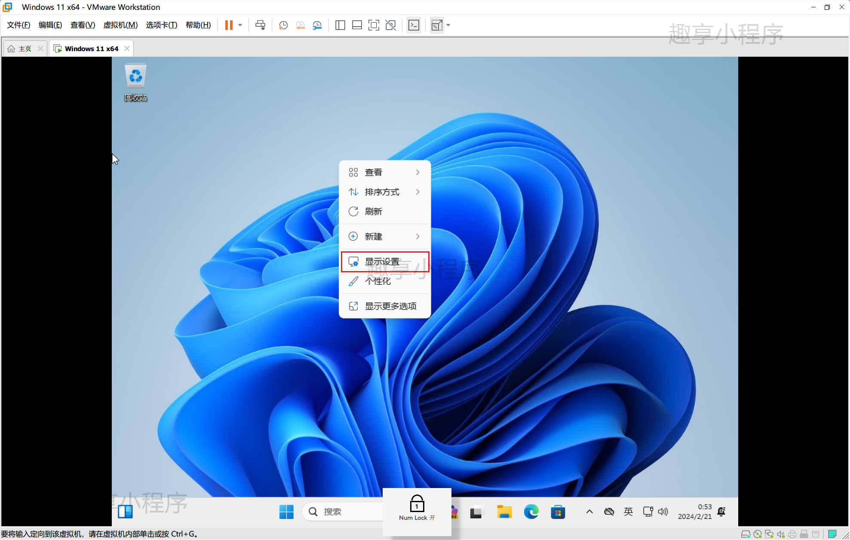
Task: Click the USB device status icon
Action: tap(804, 534)
